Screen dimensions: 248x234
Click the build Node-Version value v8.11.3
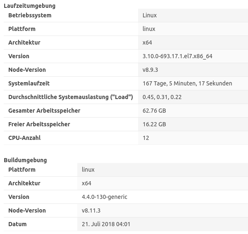[91, 210]
